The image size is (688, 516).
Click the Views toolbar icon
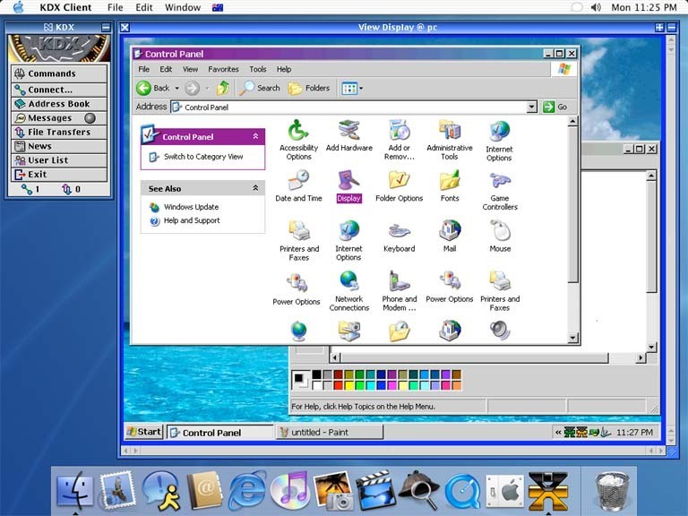(x=349, y=88)
